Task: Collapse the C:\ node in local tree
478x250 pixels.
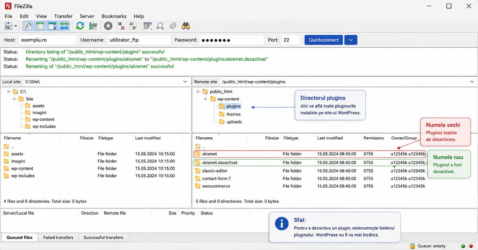Action: click(x=8, y=92)
